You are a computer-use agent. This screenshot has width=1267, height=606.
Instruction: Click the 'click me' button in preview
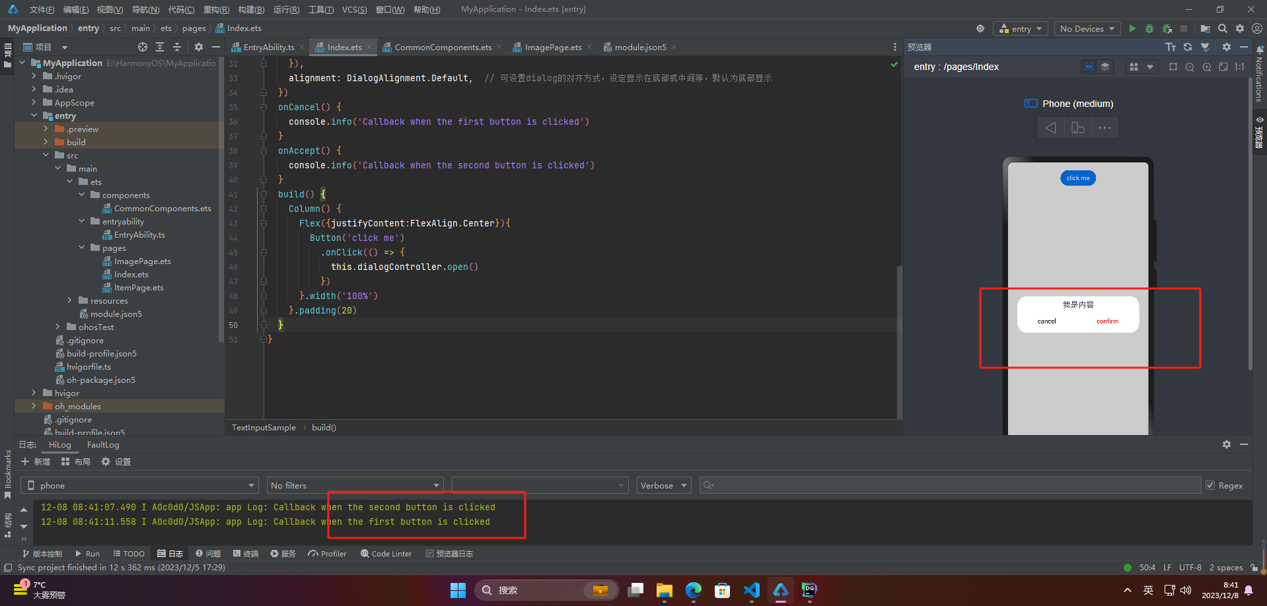tap(1078, 178)
